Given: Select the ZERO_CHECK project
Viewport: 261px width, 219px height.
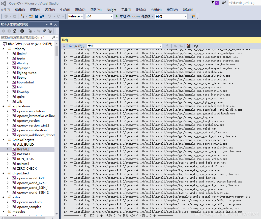Looking at the screenshot, I should pos(27,168).
